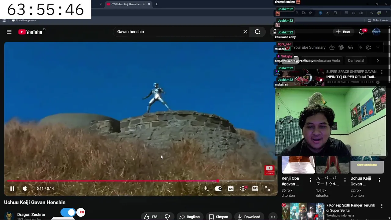The image size is (391, 220).
Task: Click the Download button
Action: pos(249,217)
